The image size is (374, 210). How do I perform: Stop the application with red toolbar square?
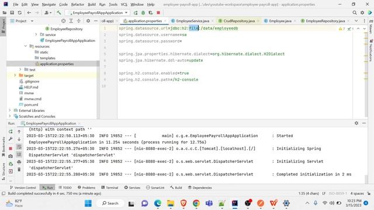(158, 13)
